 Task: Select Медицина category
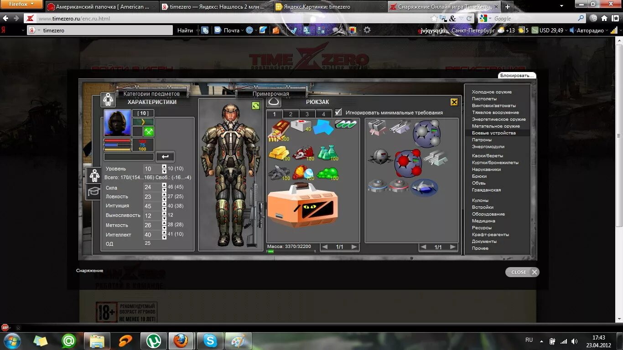483,221
